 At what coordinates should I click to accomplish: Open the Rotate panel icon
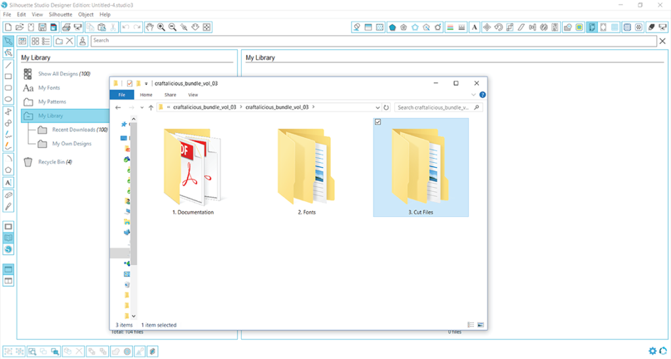(498, 28)
